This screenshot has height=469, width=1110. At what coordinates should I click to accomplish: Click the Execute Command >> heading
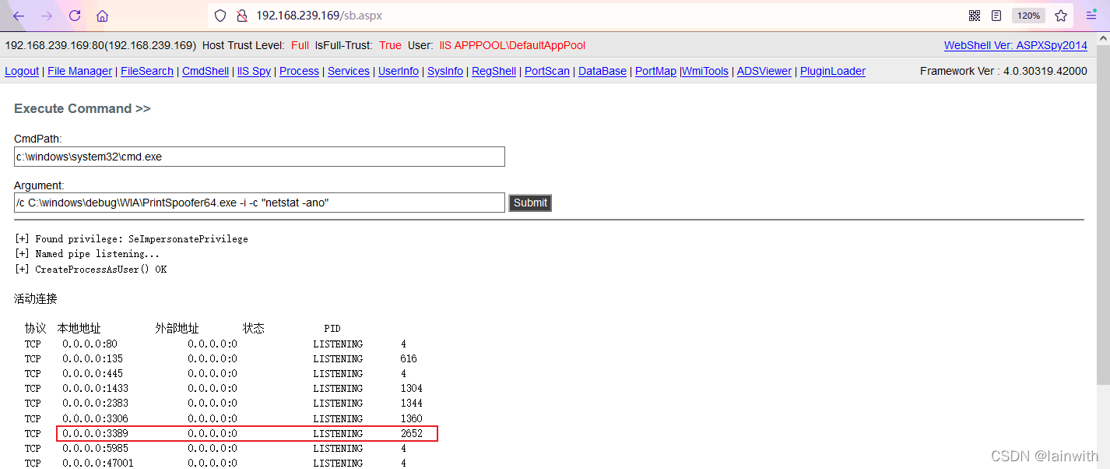tap(83, 108)
